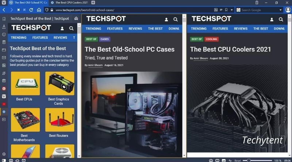Go back with the Back arrow
The width and height of the screenshot is (292, 162).
point(4,10)
